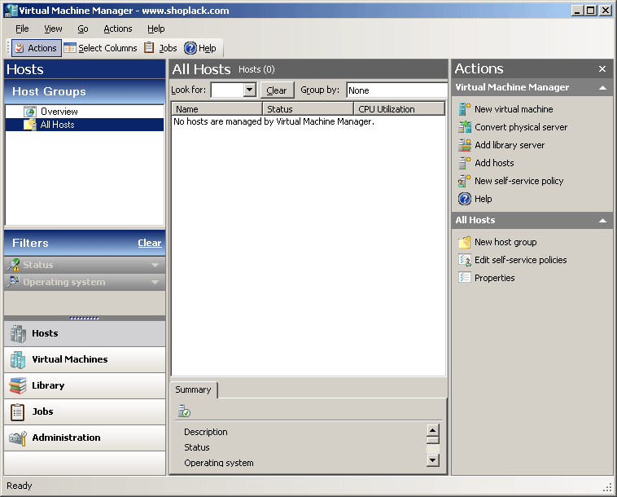Click the New host group link
This screenshot has width=617, height=497.
coord(505,242)
